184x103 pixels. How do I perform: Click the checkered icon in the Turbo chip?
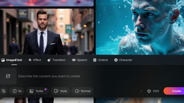(x=32, y=91)
